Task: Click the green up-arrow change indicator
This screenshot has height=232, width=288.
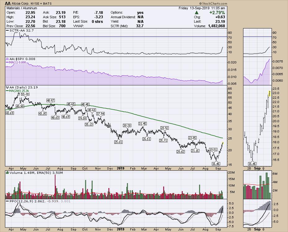Action: (x=197, y=12)
